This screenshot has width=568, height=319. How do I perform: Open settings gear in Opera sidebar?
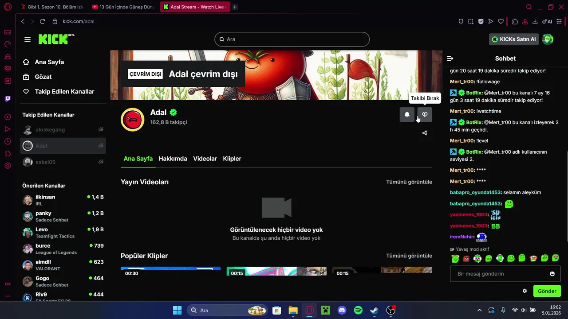[8, 166]
